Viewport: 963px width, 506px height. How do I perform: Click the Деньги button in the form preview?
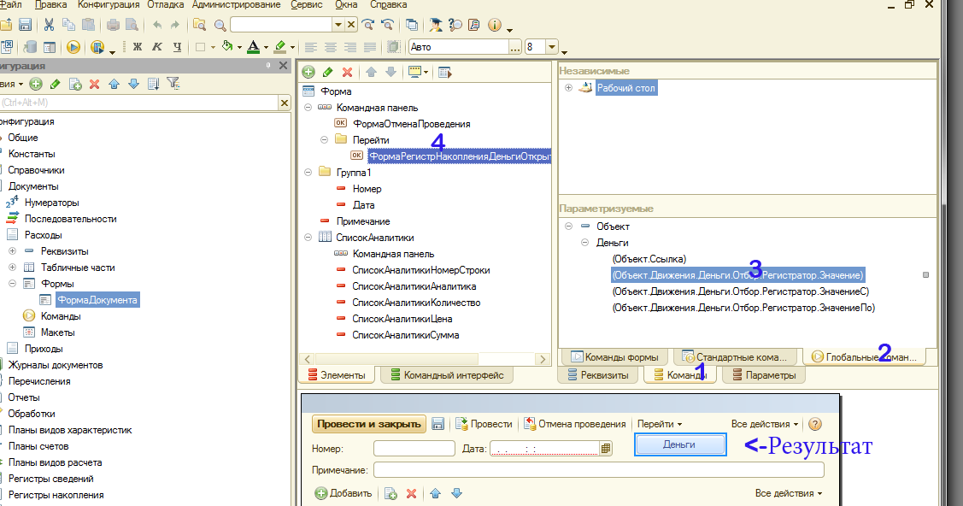(680, 444)
